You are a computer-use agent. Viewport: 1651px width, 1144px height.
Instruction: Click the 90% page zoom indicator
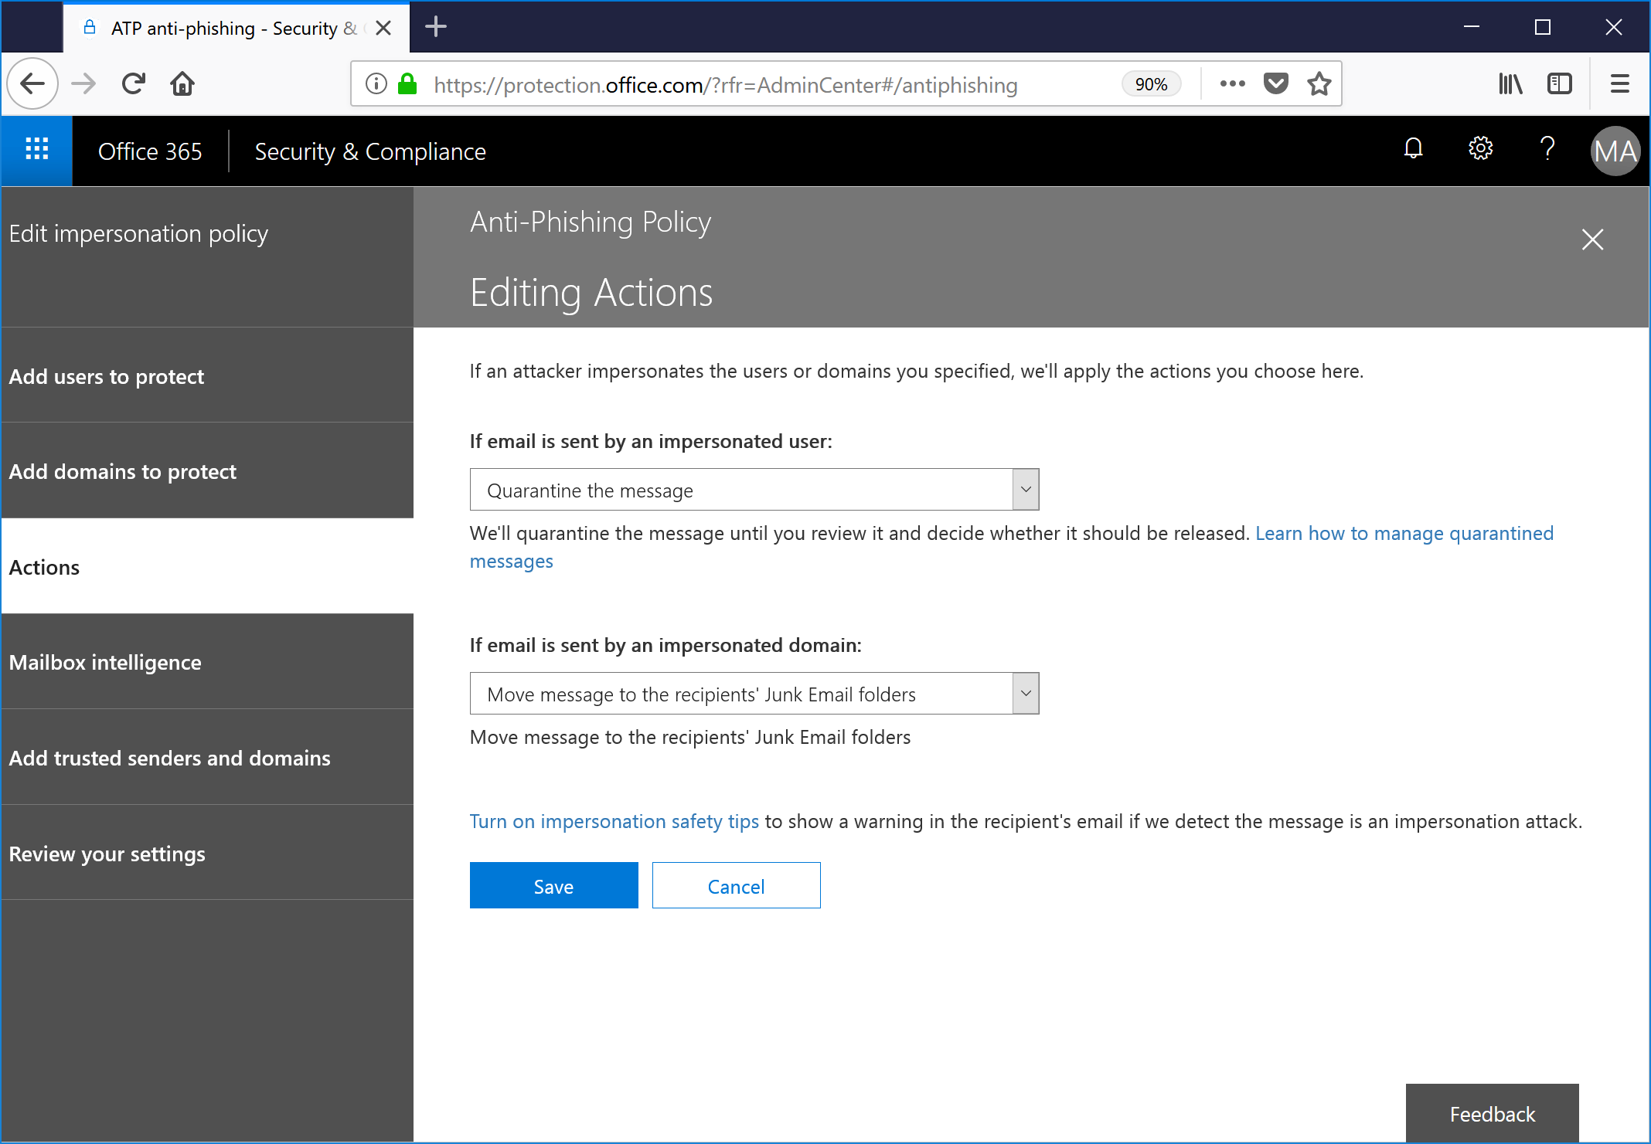(x=1151, y=83)
